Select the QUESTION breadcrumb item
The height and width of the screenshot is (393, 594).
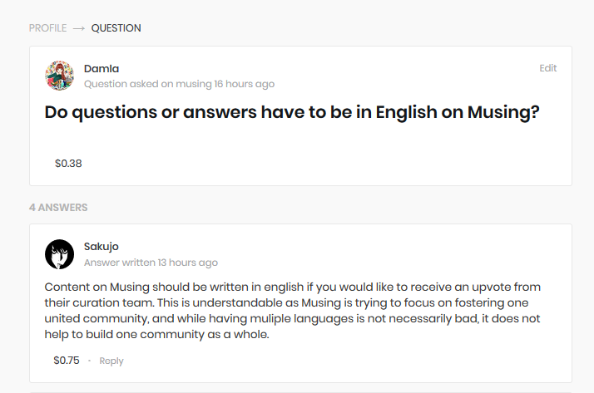pyautogui.click(x=116, y=28)
